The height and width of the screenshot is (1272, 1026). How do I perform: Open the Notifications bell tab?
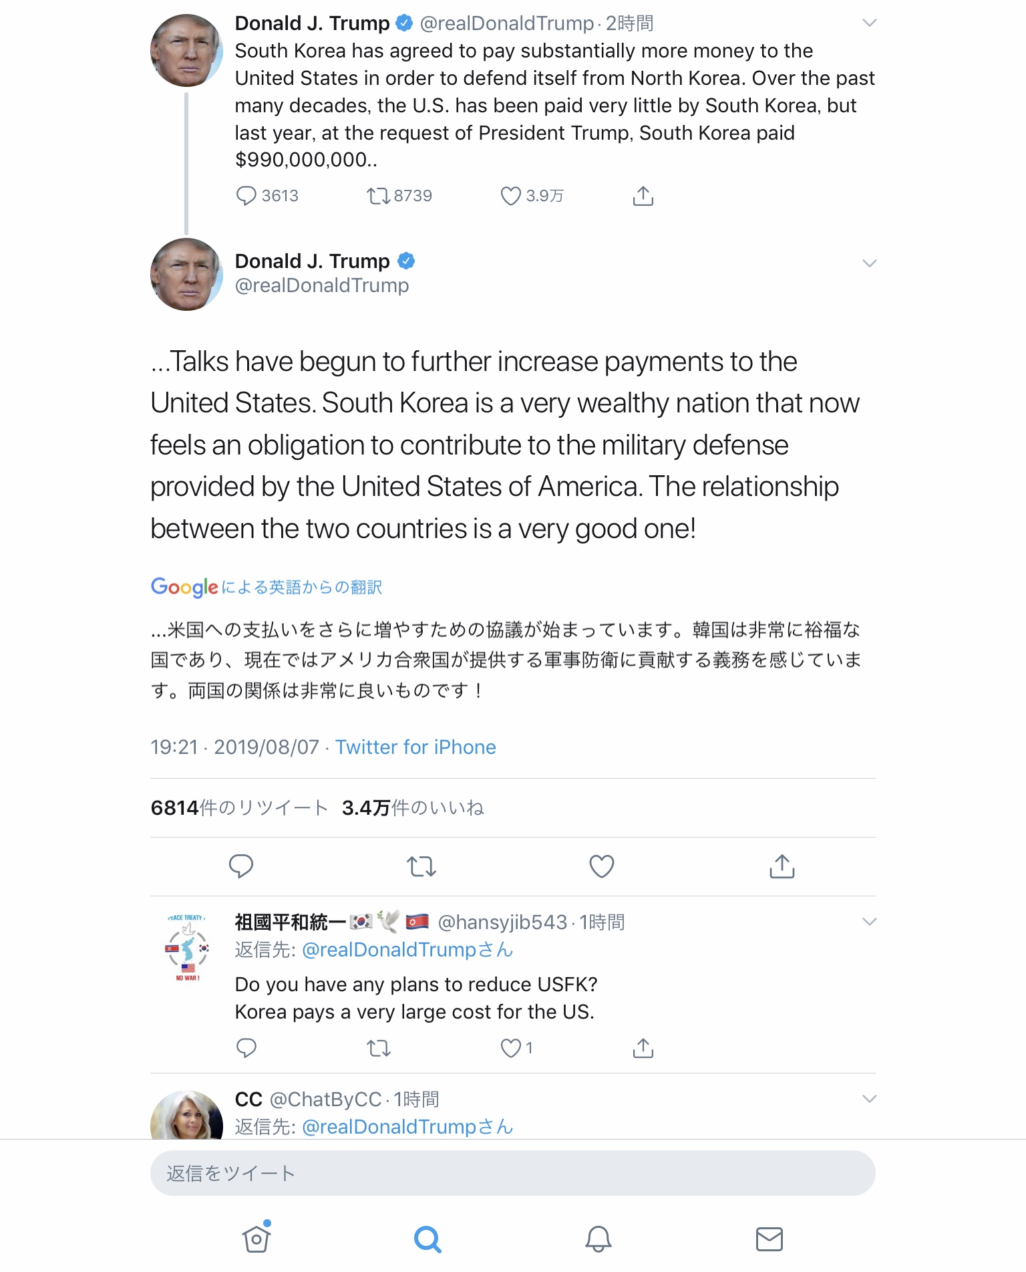tap(598, 1239)
